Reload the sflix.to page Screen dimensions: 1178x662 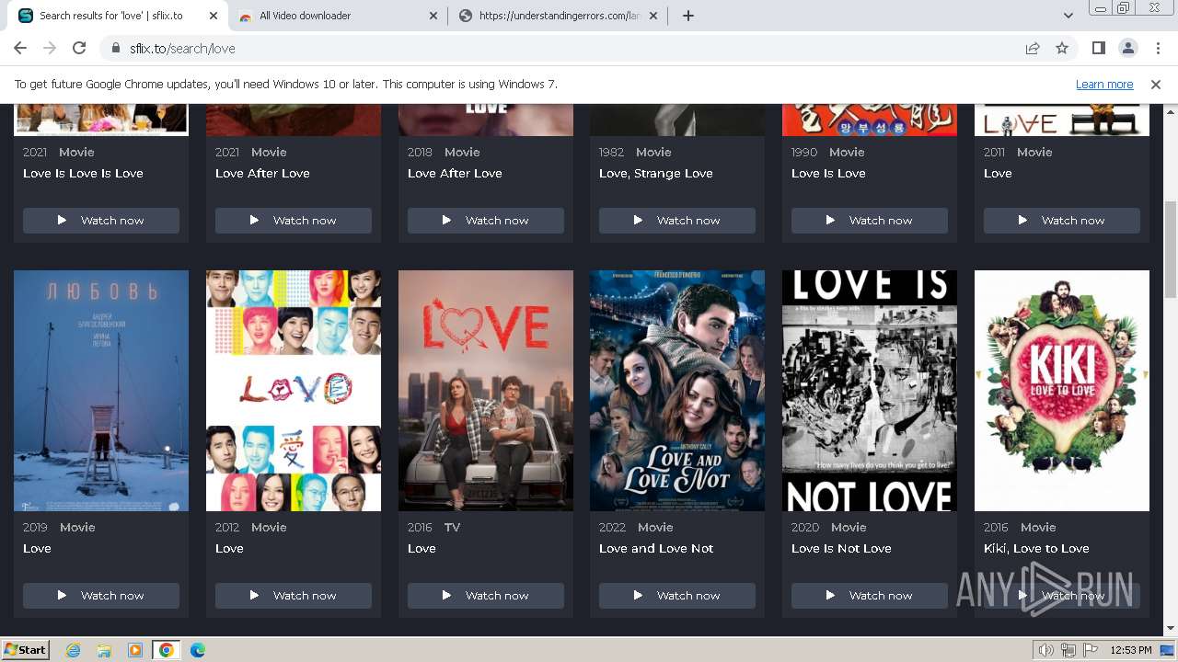pyautogui.click(x=79, y=48)
